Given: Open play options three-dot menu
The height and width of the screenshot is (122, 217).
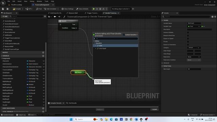Looking at the screenshot, I should tap(106, 9).
